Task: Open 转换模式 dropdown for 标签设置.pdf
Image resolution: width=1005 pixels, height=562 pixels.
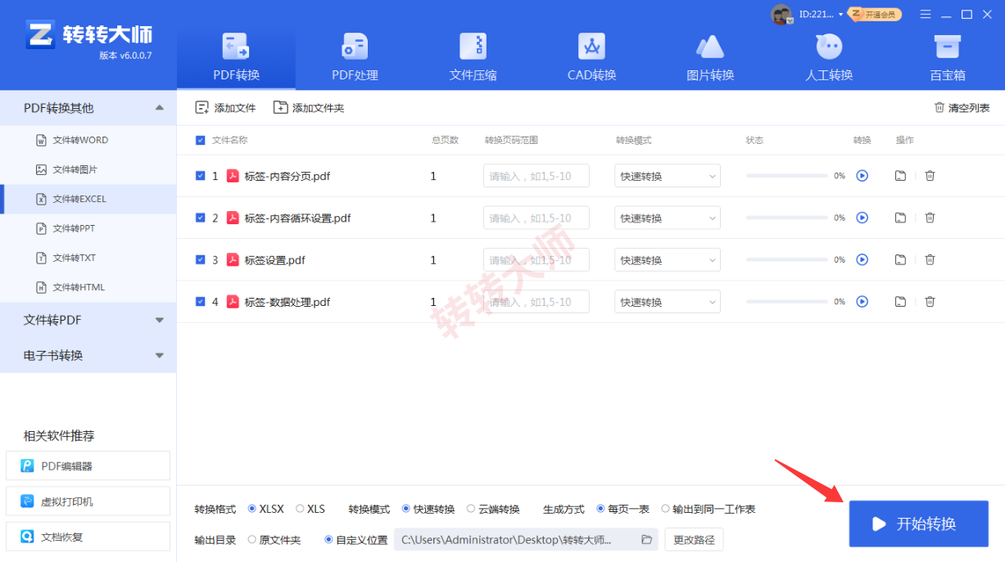Action: click(x=668, y=259)
